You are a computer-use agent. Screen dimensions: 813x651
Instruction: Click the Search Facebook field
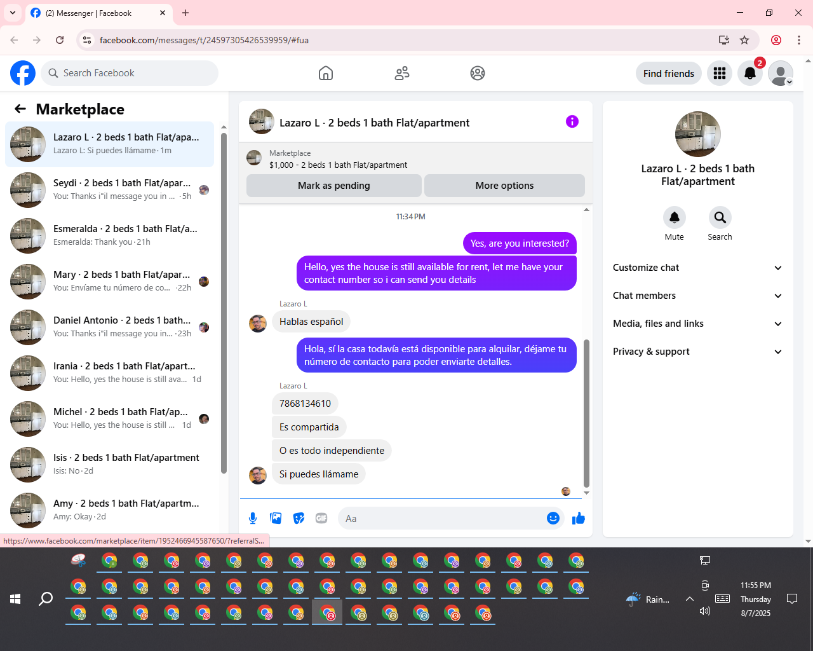[x=130, y=73]
